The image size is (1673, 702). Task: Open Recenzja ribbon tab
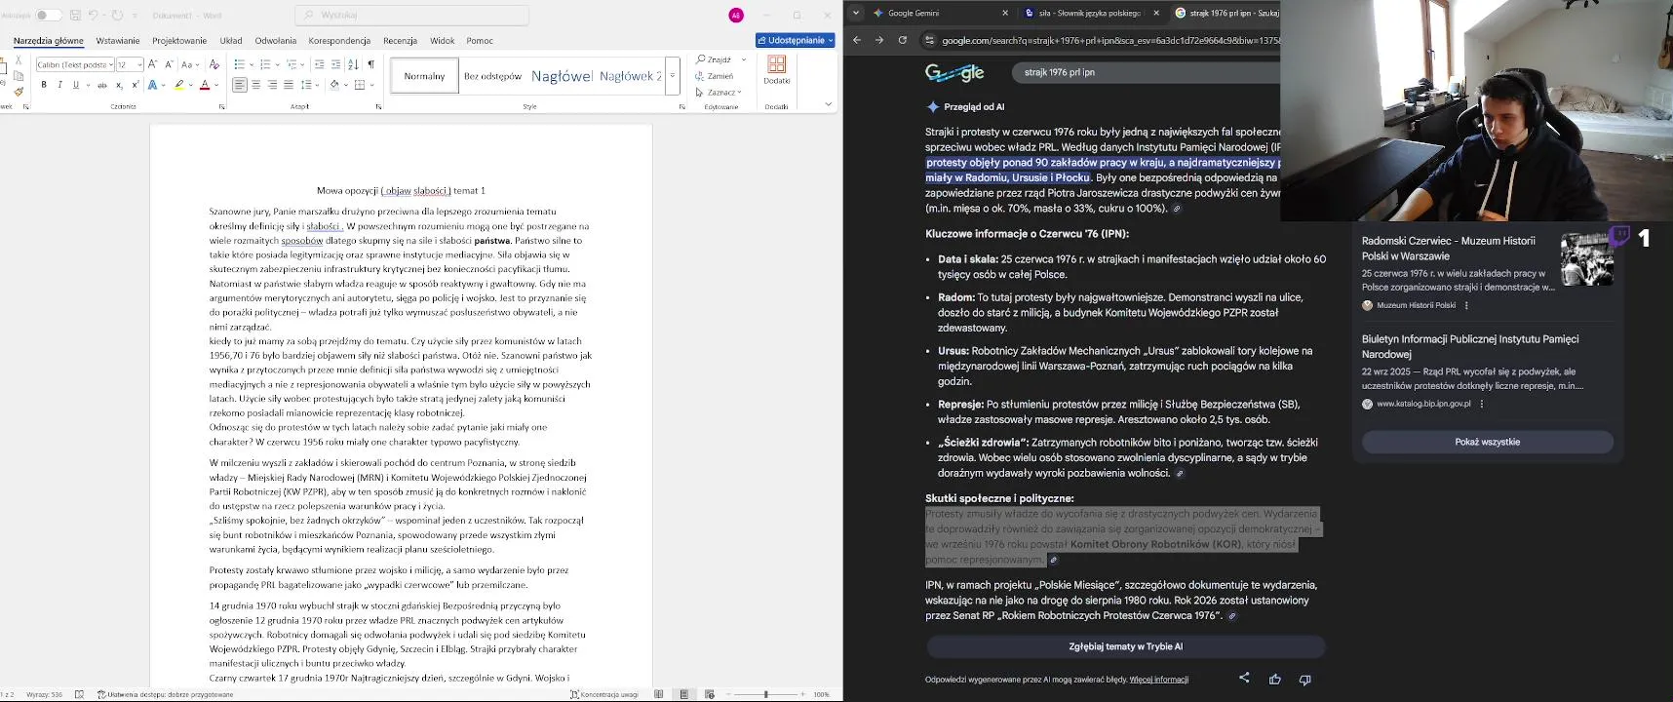click(400, 41)
